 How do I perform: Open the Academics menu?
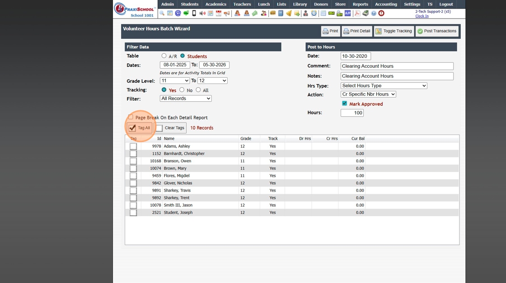[216, 4]
